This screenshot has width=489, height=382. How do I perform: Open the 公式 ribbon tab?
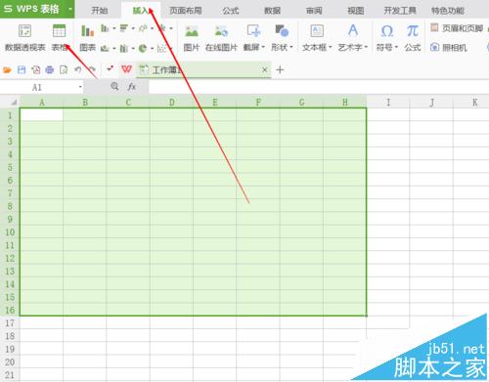231,11
